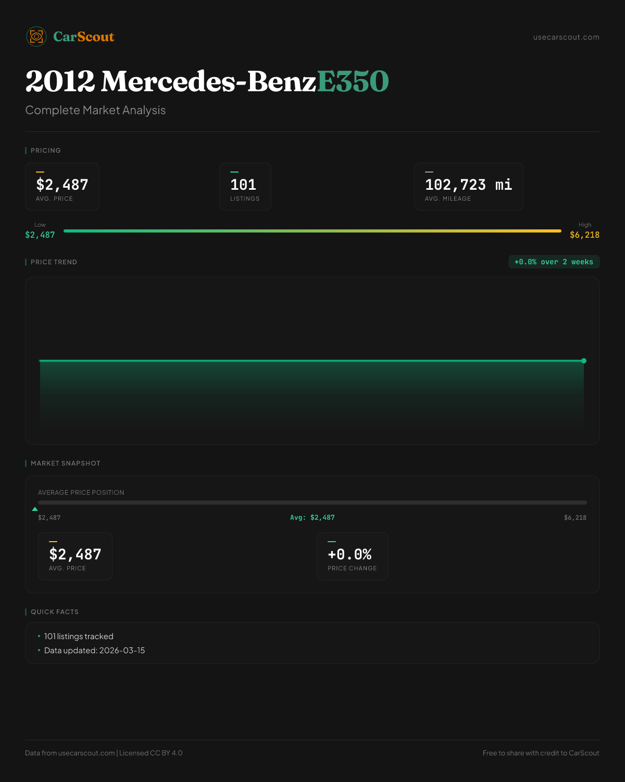Select the $2,487 Avg. Price card under Pricing
625x782 pixels.
click(x=62, y=187)
